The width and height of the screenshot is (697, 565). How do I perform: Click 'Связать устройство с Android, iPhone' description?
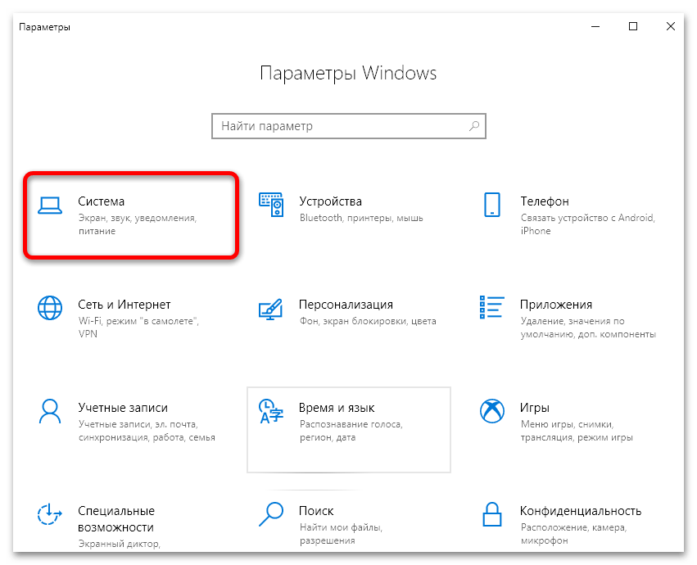[587, 224]
